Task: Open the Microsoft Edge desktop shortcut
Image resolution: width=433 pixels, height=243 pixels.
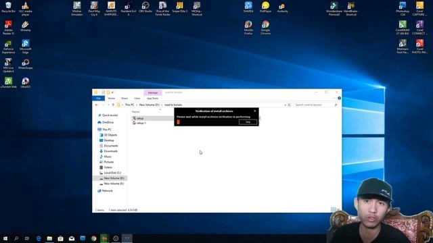Action: click(x=26, y=47)
